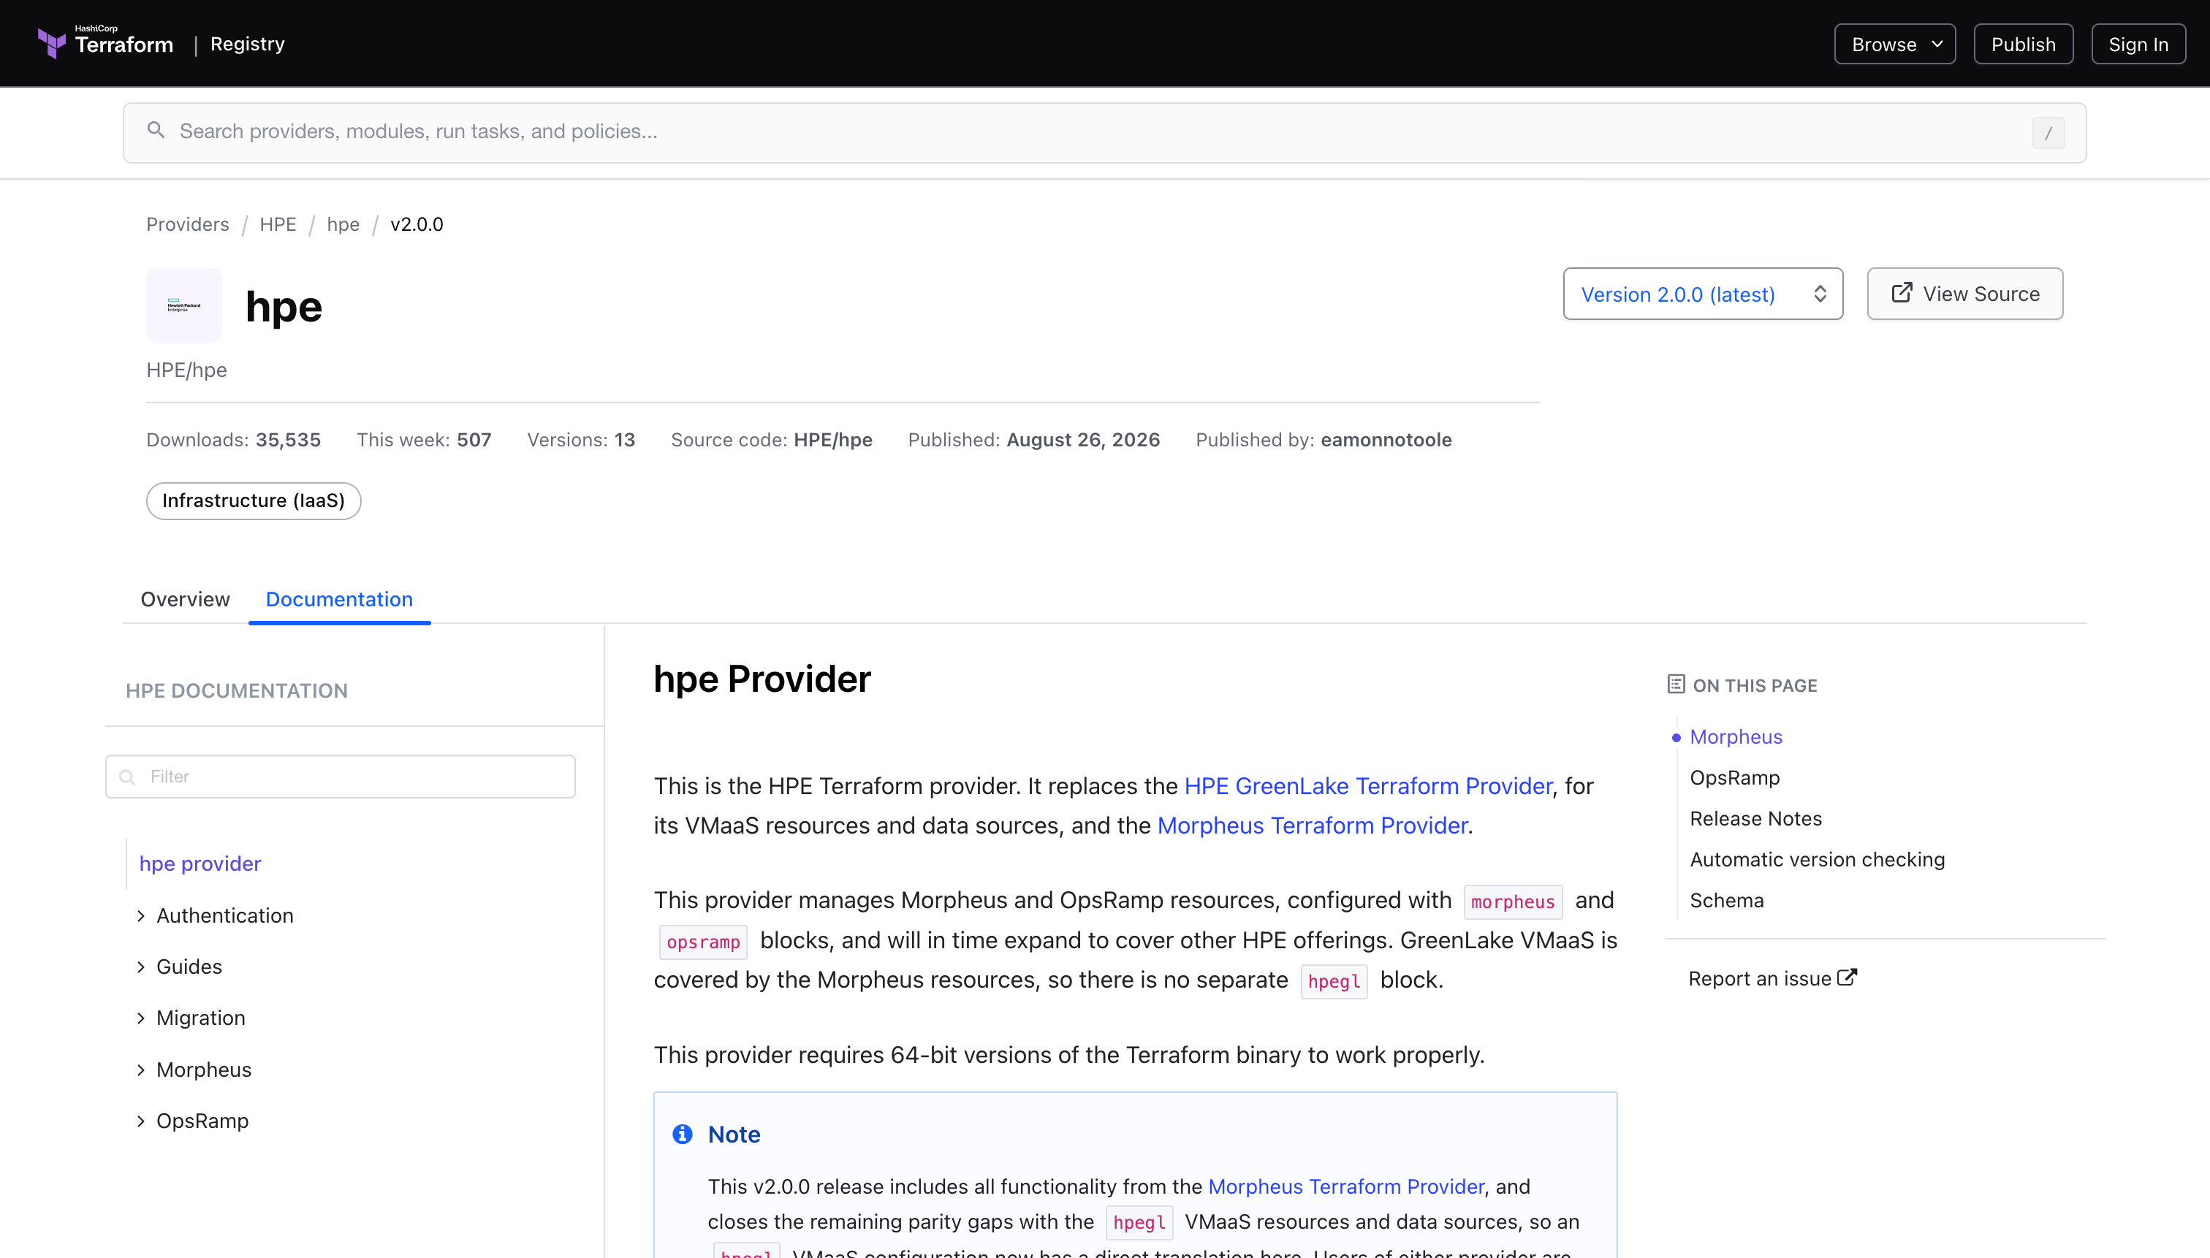The image size is (2210, 1258).
Task: Open the Browse dropdown menu
Action: click(1894, 44)
